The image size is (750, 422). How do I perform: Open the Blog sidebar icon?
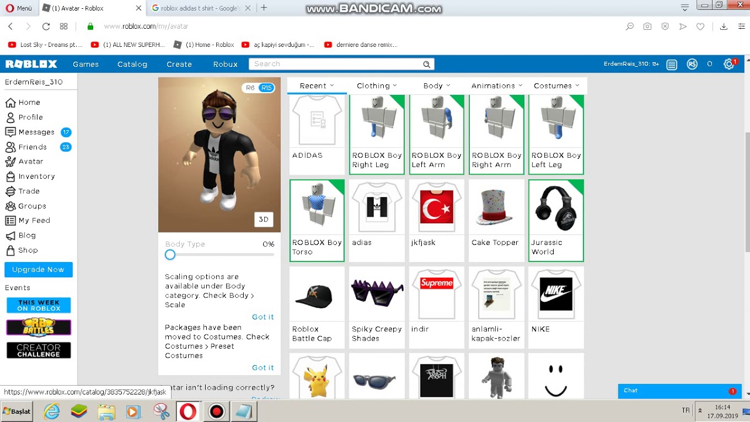tap(10, 236)
